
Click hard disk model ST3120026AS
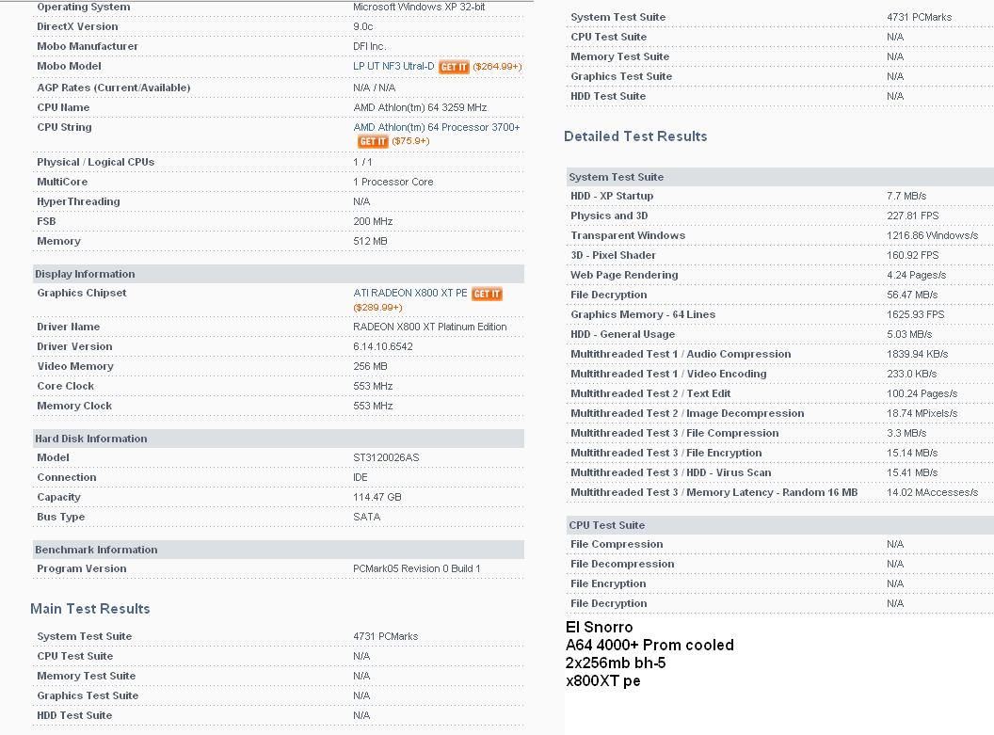click(386, 457)
